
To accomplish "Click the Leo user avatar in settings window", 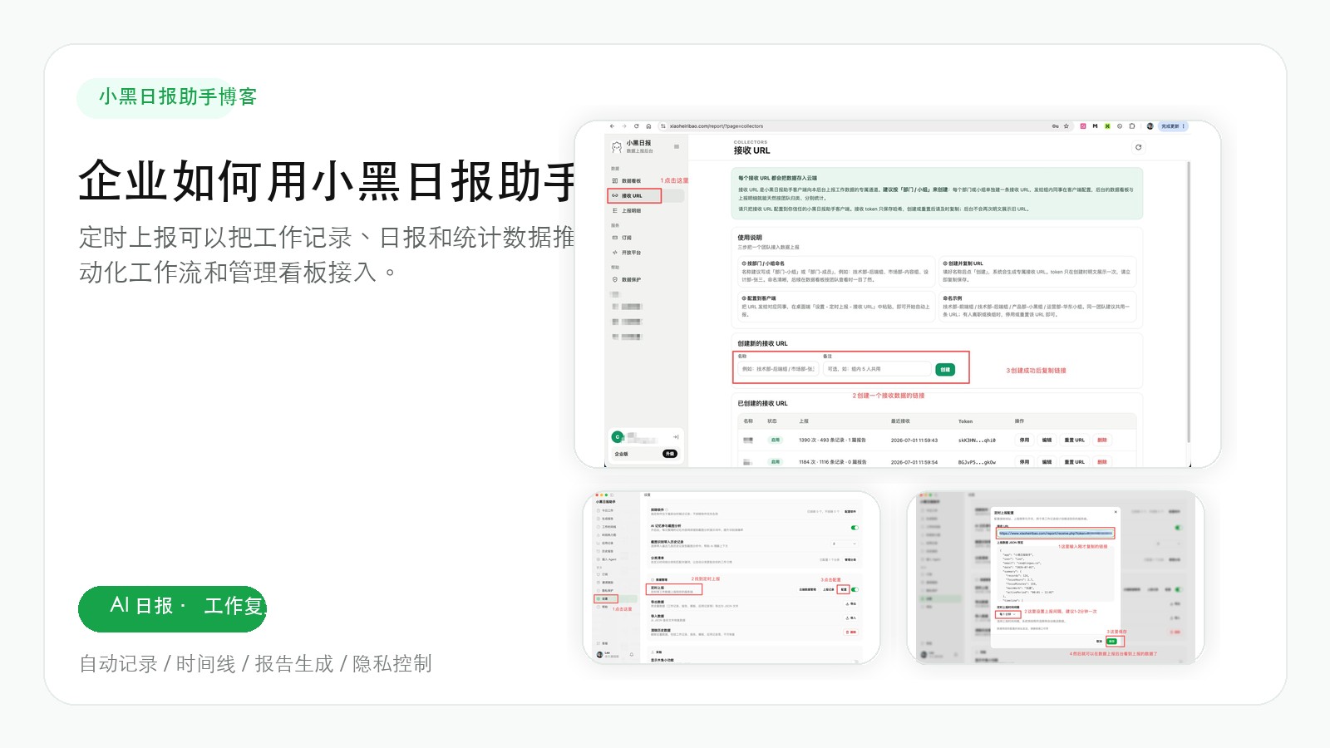I will [x=599, y=654].
